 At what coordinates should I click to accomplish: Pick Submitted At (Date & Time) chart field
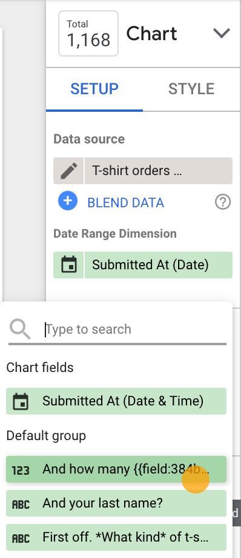click(x=116, y=401)
